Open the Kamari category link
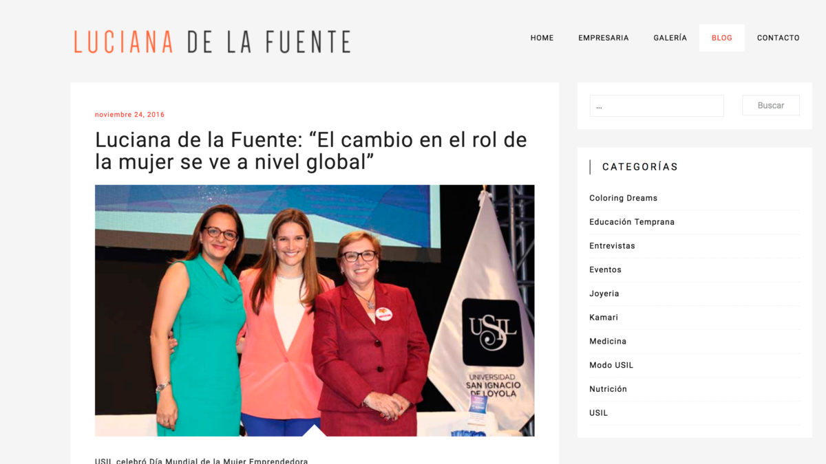 [x=604, y=318]
